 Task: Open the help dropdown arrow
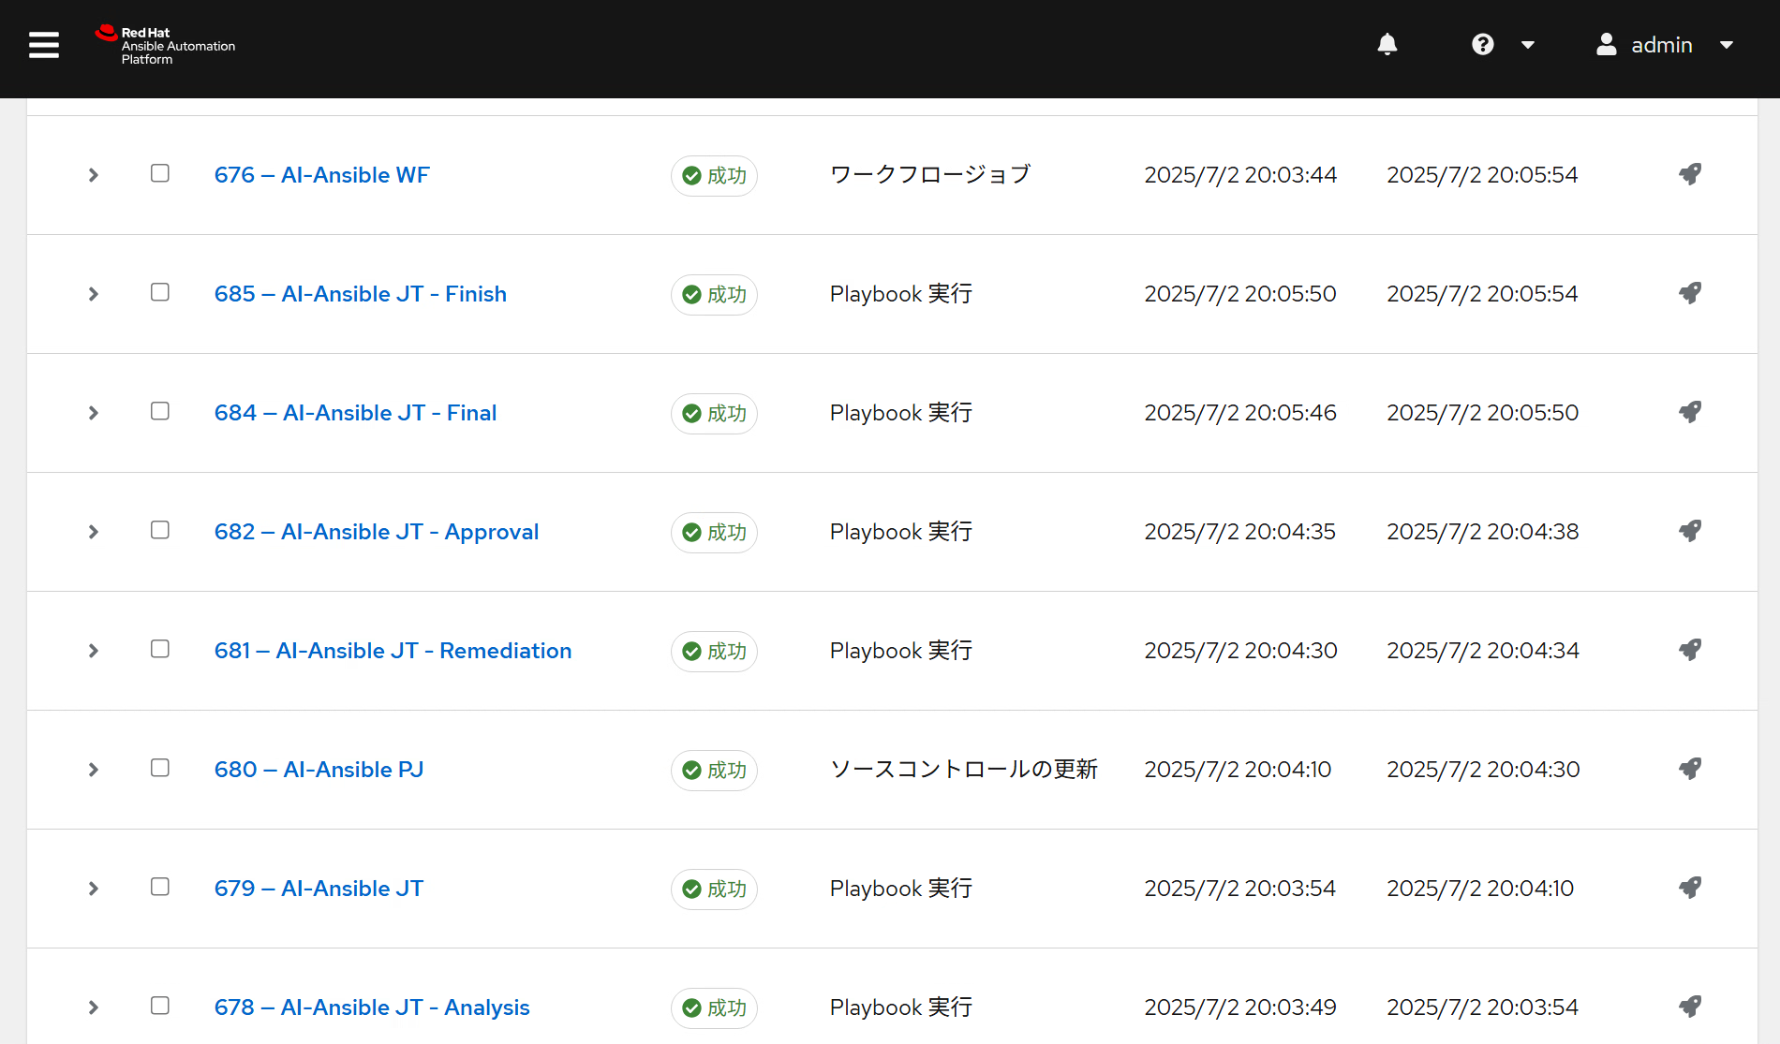click(1528, 45)
